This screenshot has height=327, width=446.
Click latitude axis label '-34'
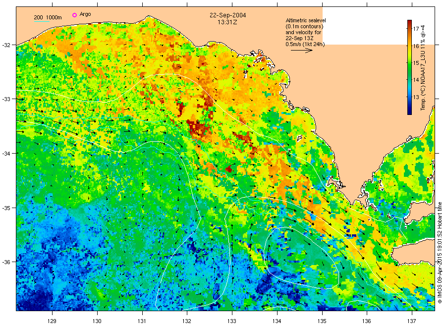tap(5, 154)
